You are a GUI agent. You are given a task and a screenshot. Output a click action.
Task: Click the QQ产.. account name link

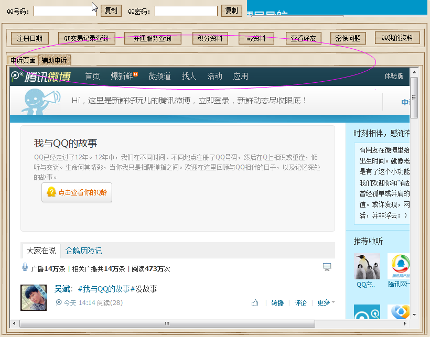pos(365,285)
